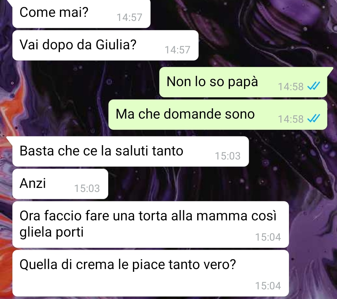Image resolution: width=337 pixels, height=299 pixels.
Task: Tap the 14:57 timestamp on 'Come mai?'
Action: (x=129, y=17)
